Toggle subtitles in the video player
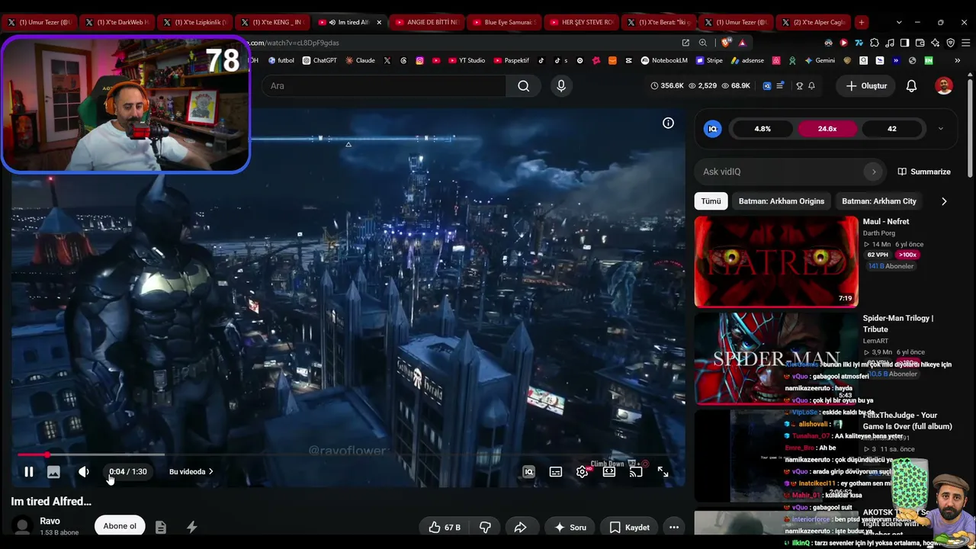 click(556, 472)
